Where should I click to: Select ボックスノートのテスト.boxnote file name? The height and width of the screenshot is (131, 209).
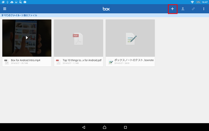click(x=134, y=60)
